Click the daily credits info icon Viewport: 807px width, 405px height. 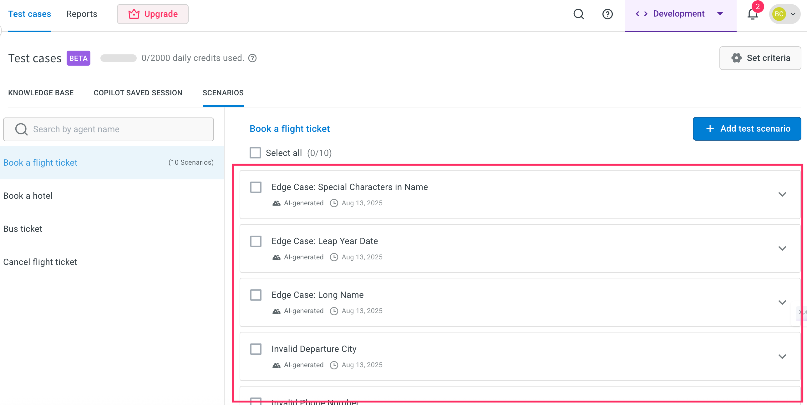click(x=252, y=58)
